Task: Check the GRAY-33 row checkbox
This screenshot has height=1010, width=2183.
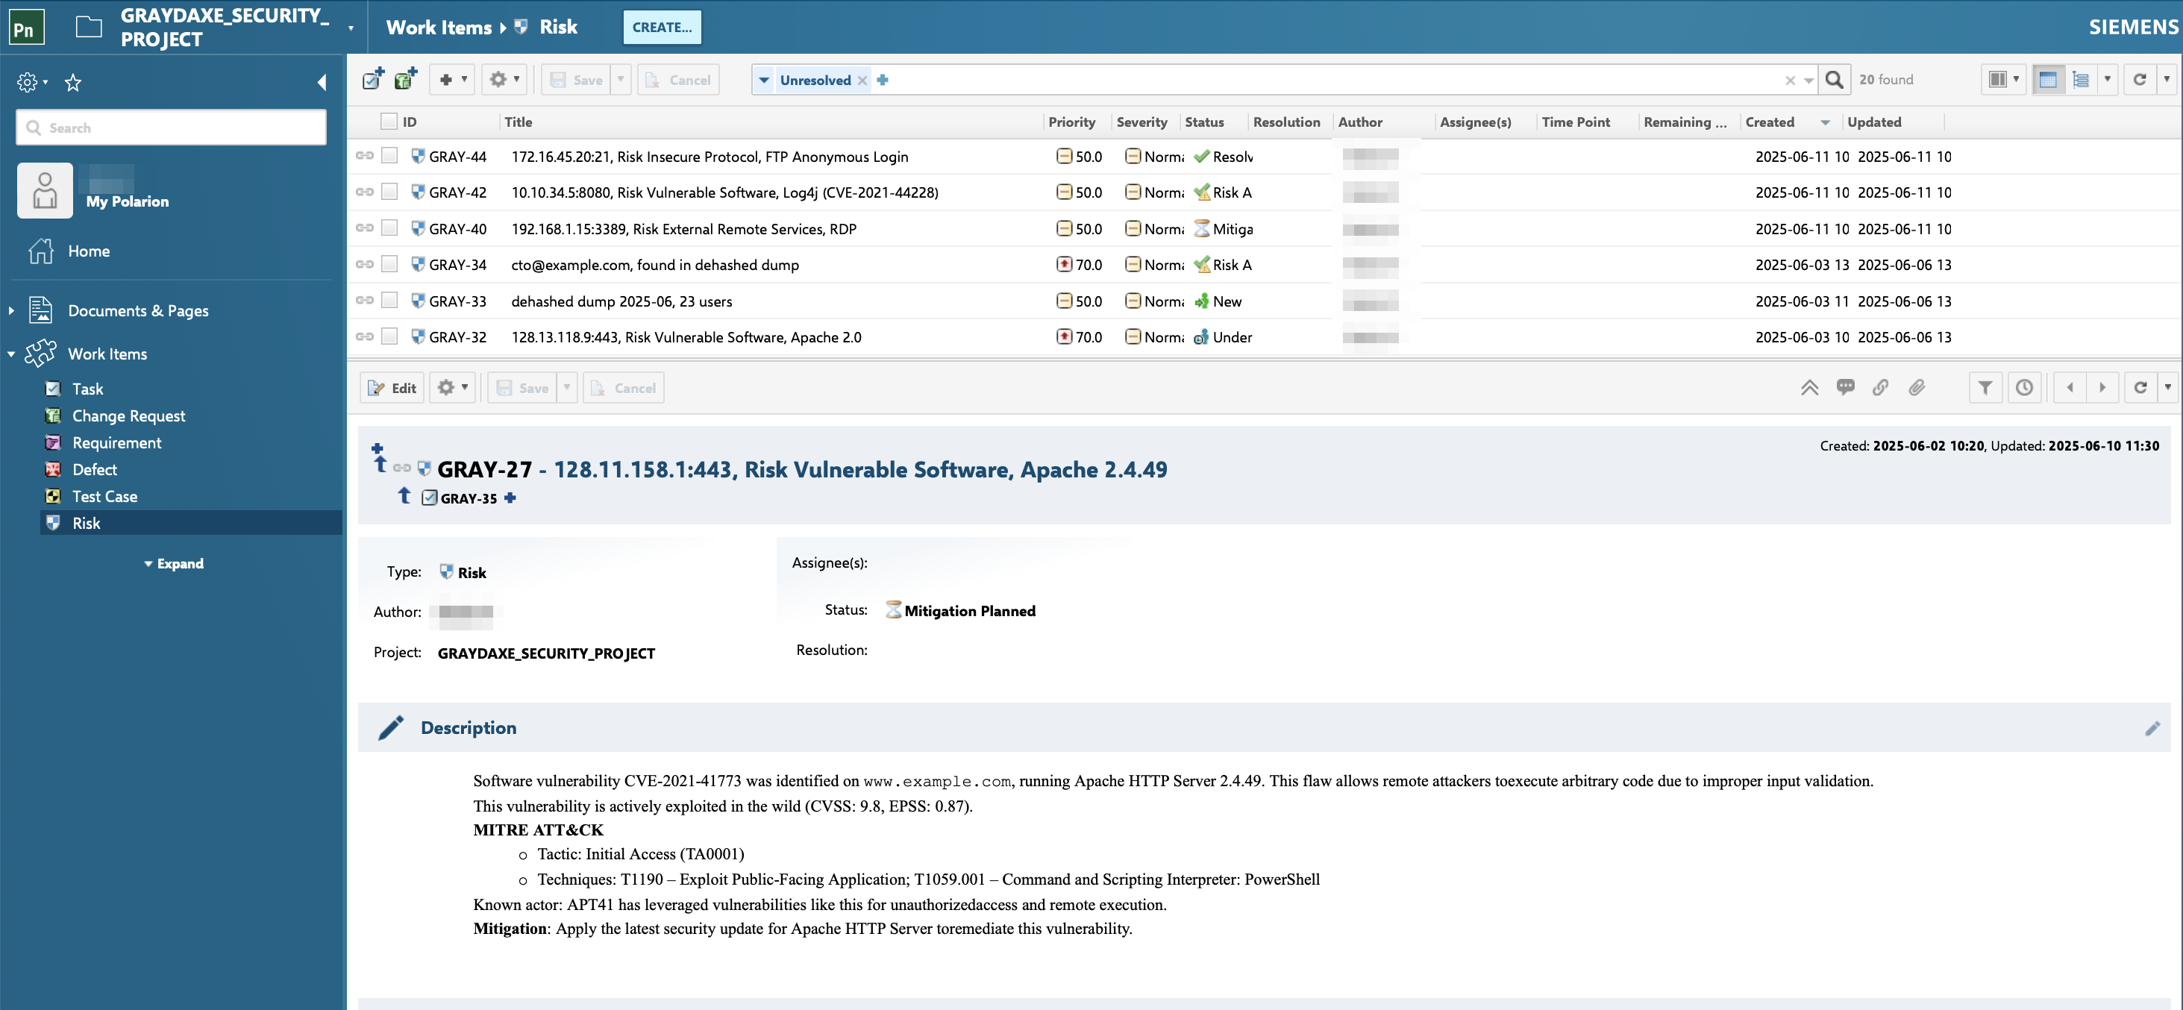Action: [x=389, y=300]
